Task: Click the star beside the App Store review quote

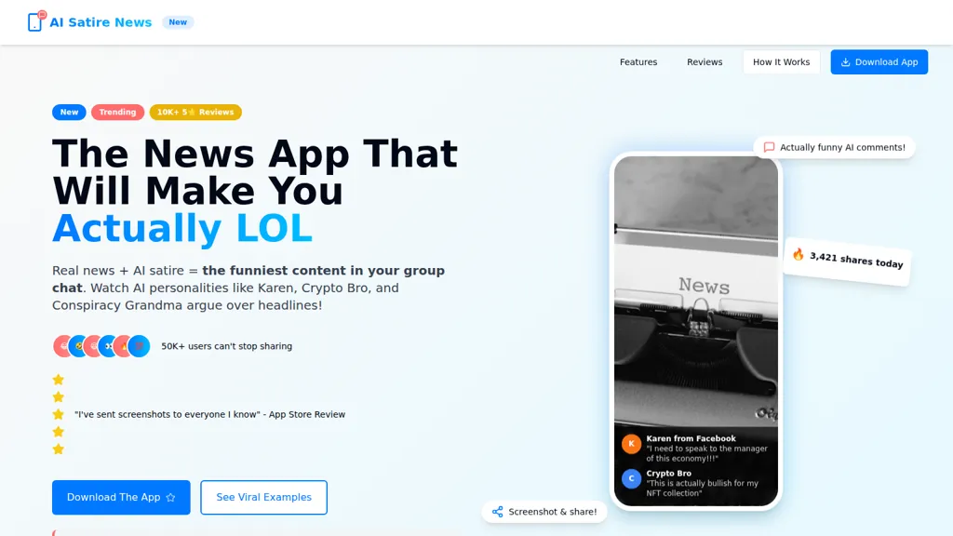Action: pos(59,414)
